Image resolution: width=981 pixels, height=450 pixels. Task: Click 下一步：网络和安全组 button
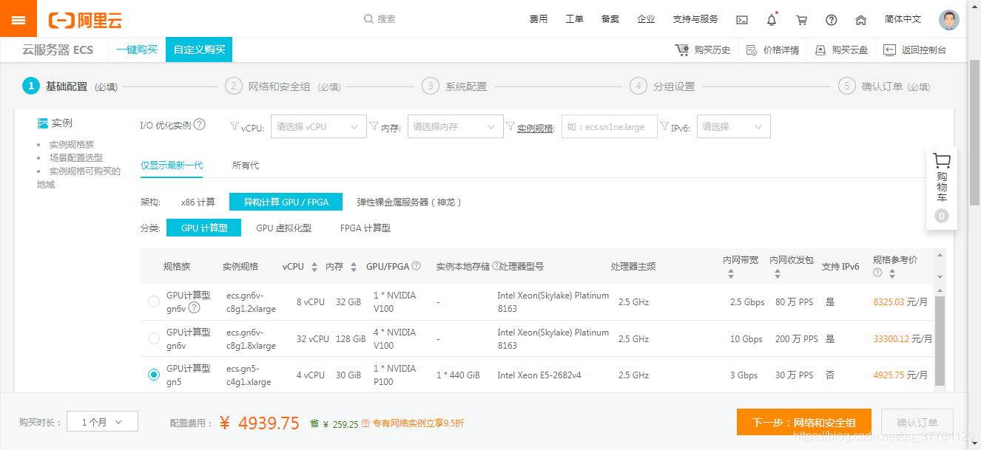pyautogui.click(x=803, y=422)
